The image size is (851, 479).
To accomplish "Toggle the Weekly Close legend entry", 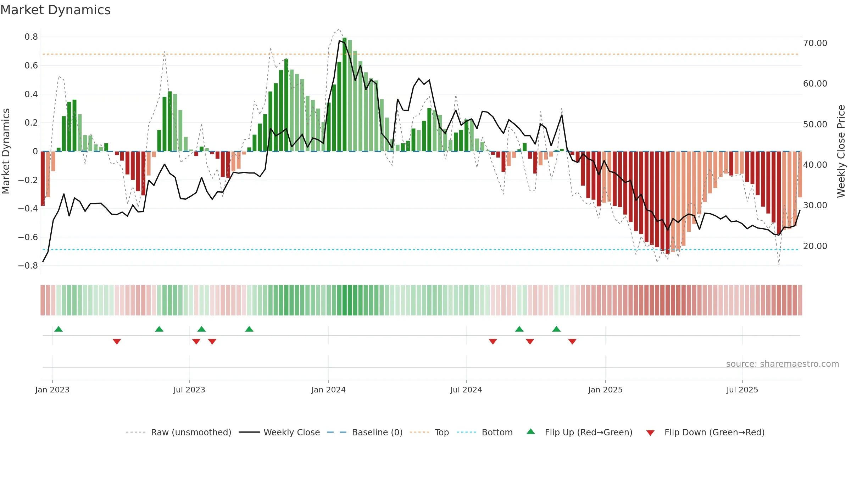I will coord(279,432).
